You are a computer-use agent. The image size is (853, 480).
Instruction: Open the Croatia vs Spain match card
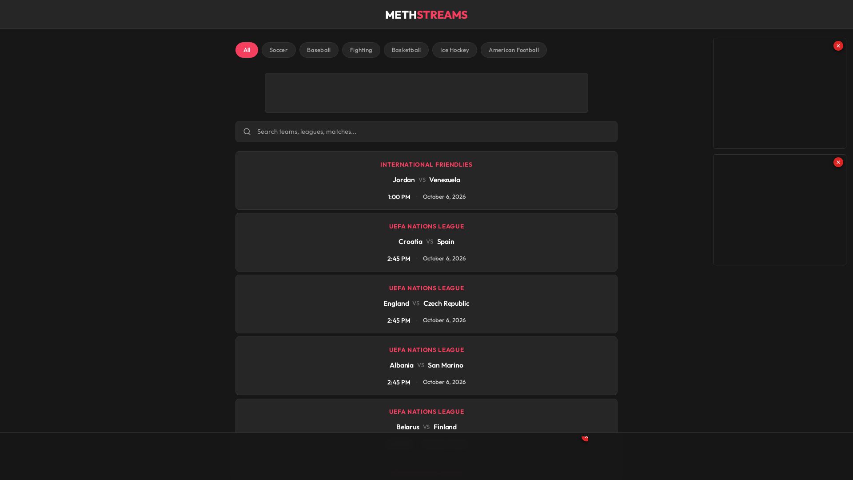[x=426, y=242]
